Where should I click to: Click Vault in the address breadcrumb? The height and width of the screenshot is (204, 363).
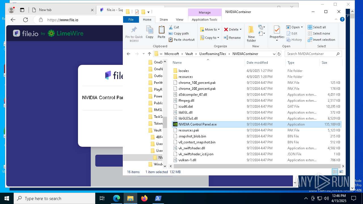pos(189,54)
